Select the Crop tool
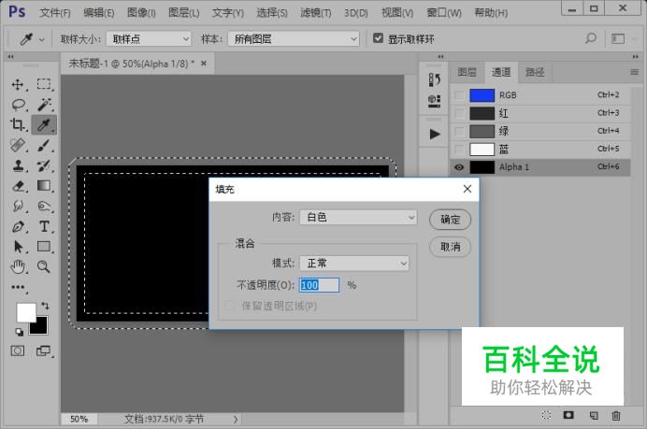 pyautogui.click(x=18, y=124)
